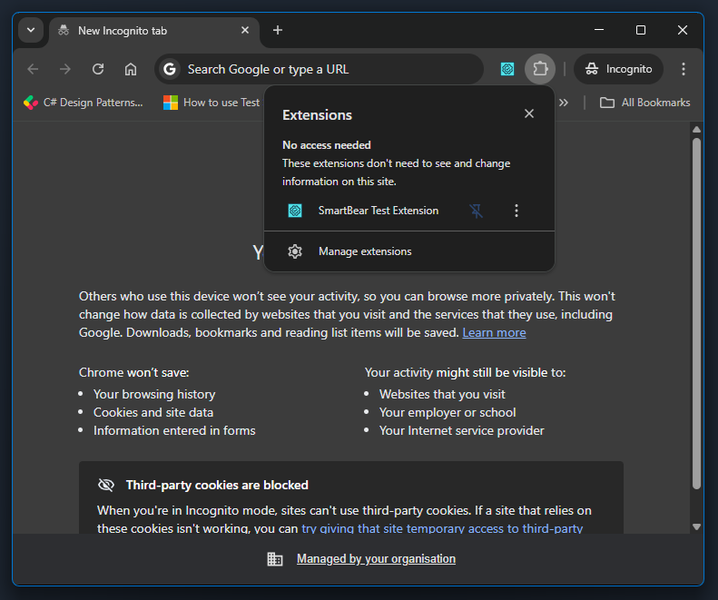Viewport: 718px width, 600px height.
Task: Open Chrome's three-dot main menu
Action: click(684, 69)
